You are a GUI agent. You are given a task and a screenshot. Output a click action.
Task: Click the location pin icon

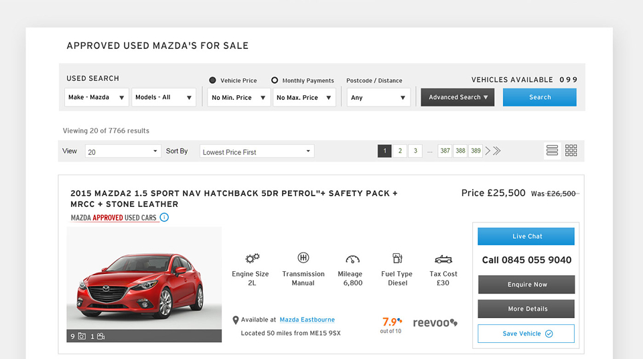(x=235, y=320)
